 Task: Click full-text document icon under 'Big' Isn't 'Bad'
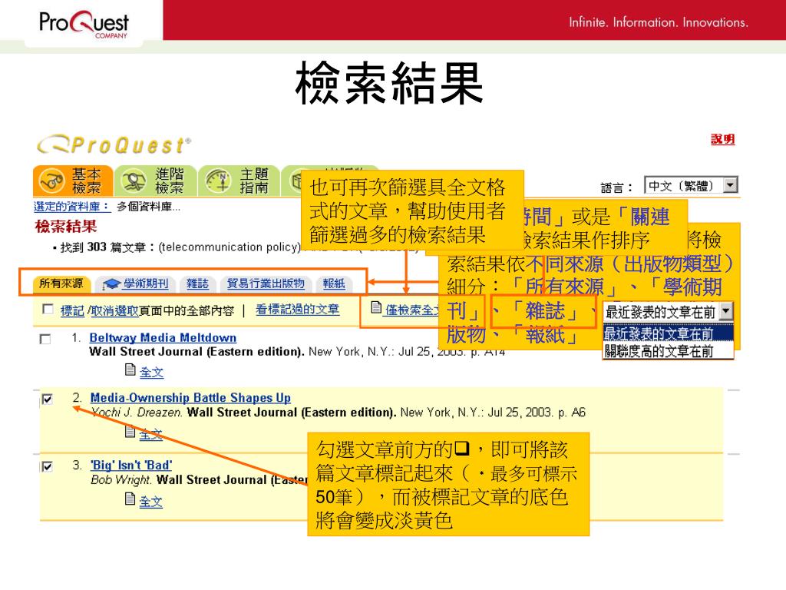pos(130,499)
